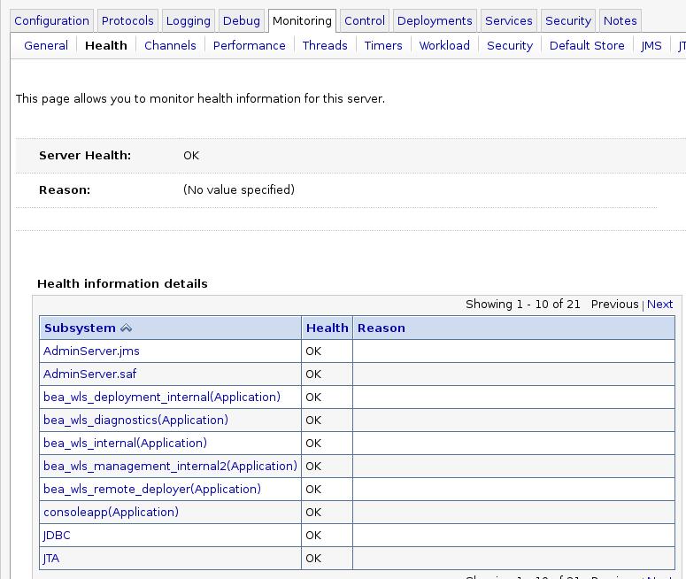
Task: Click Previous above the health table
Action: tap(614, 305)
